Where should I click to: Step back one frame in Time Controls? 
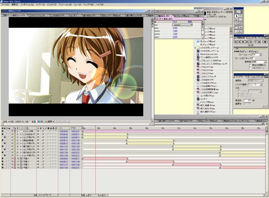click(x=239, y=42)
